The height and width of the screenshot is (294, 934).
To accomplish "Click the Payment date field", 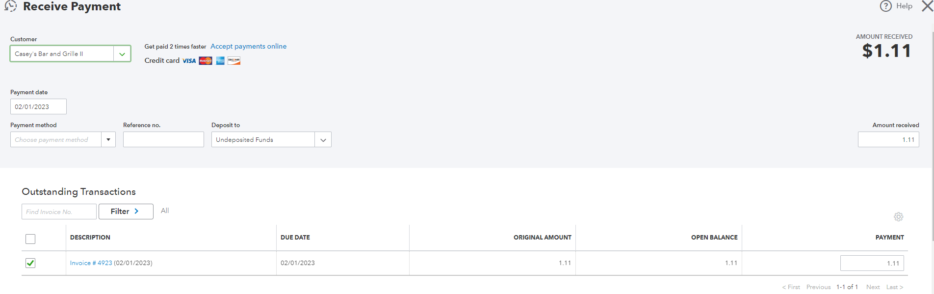I will click(x=38, y=107).
